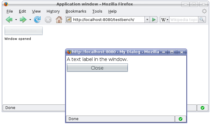Go to the Home page icon
Viewport: 211px width, 124px height.
click(59, 20)
